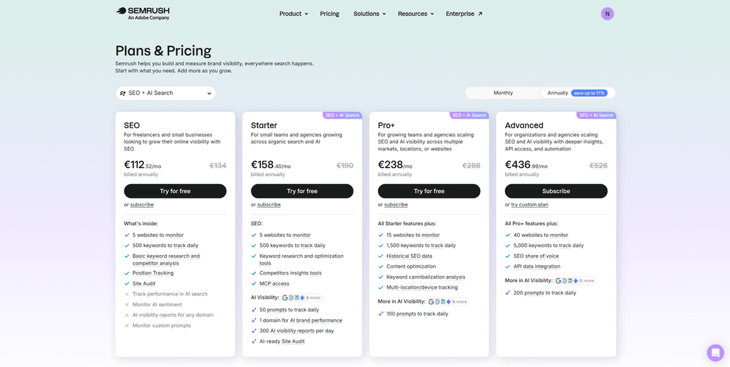
Task: Click 'AI visibility reports for any domain'
Action: 173,315
